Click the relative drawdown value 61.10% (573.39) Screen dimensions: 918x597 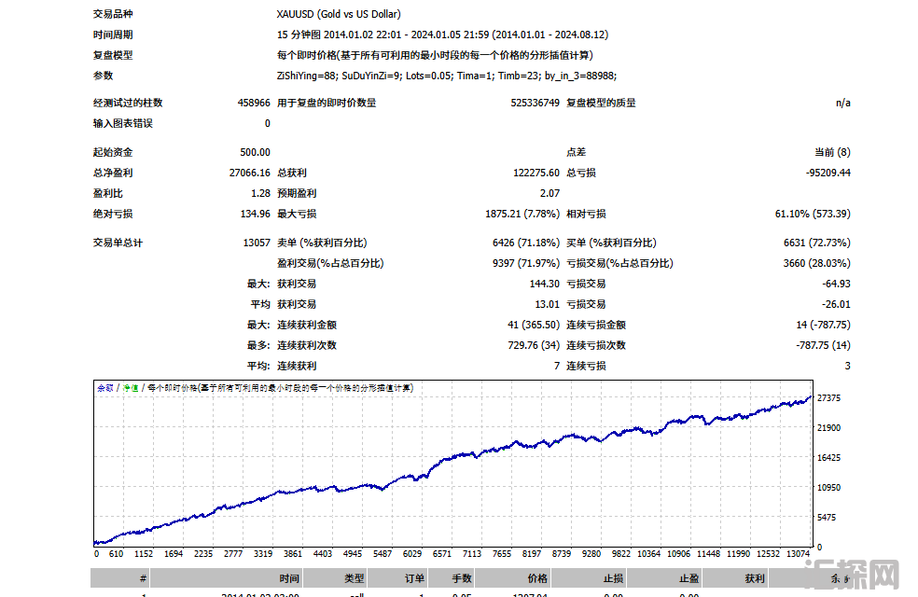click(x=813, y=214)
